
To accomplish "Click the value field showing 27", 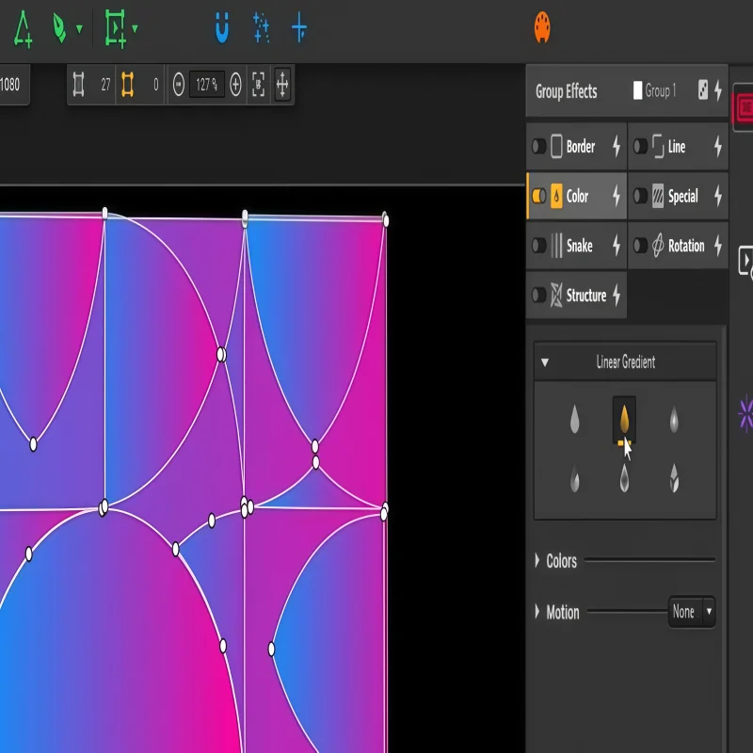I will [105, 85].
